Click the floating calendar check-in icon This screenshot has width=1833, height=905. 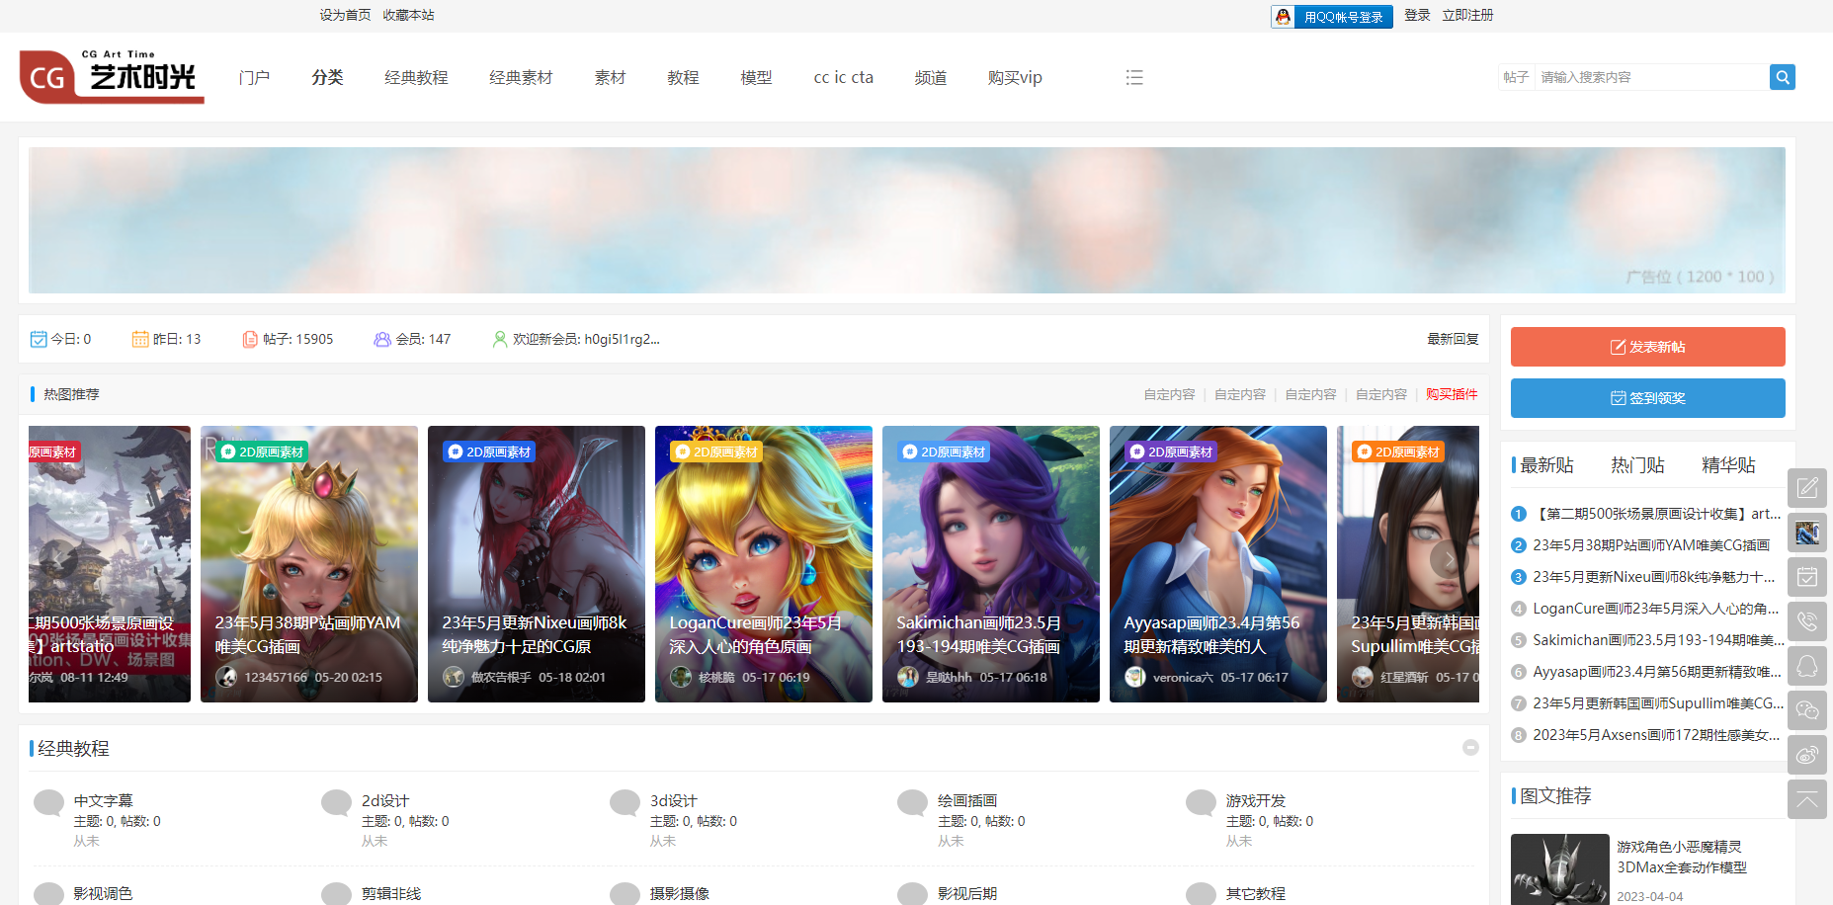[1806, 577]
